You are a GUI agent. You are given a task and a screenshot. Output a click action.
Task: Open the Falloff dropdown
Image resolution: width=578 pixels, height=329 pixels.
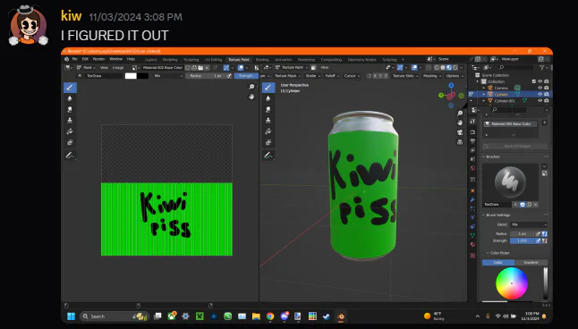(x=332, y=76)
